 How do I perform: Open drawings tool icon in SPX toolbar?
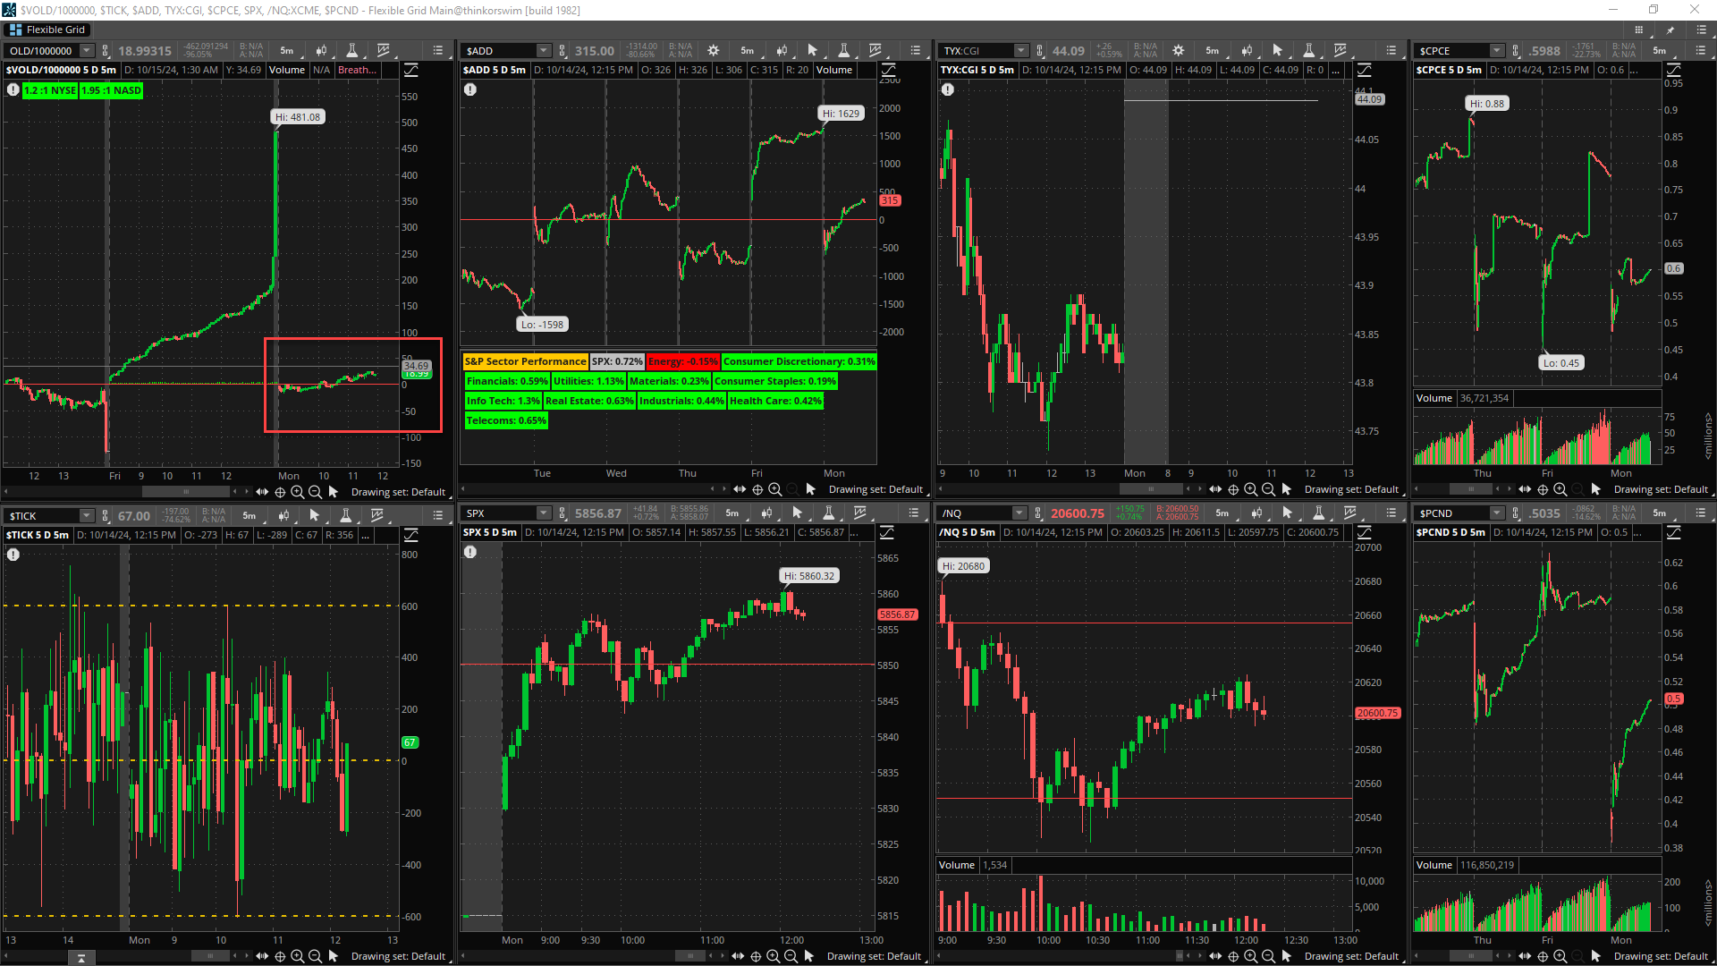(x=860, y=513)
